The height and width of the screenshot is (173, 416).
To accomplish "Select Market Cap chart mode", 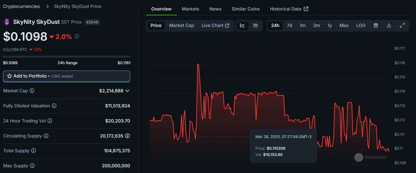I will pos(181,25).
